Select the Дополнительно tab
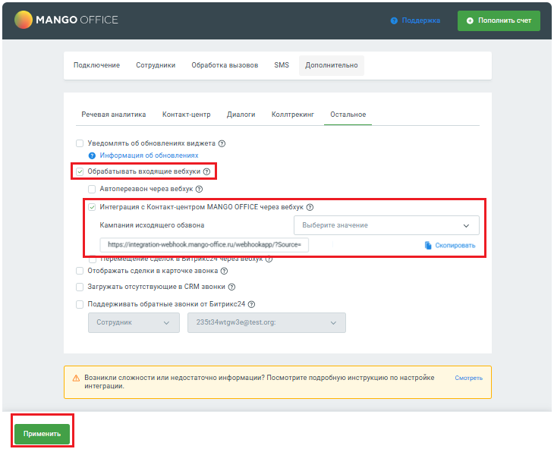 click(x=332, y=65)
